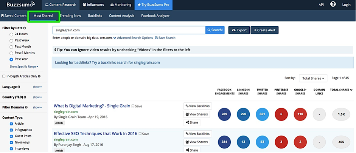Click the Filter by Date info icon
This screenshot has width=356, height=153.
[x=25, y=28]
